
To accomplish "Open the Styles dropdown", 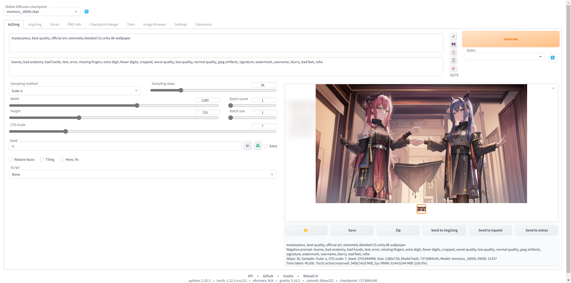I will coord(505,56).
